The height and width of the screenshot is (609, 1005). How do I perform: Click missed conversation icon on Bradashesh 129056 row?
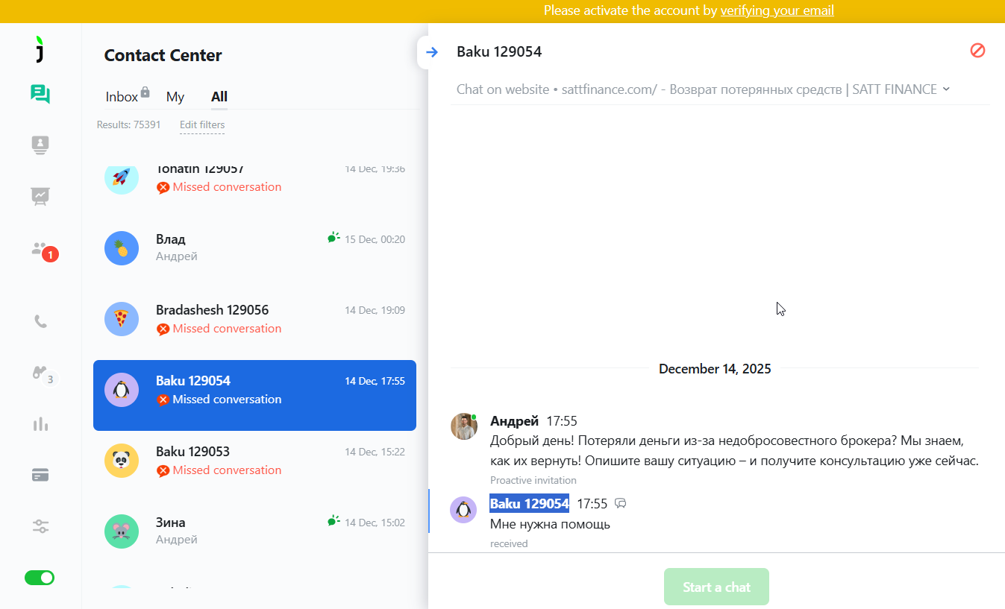pos(163,329)
